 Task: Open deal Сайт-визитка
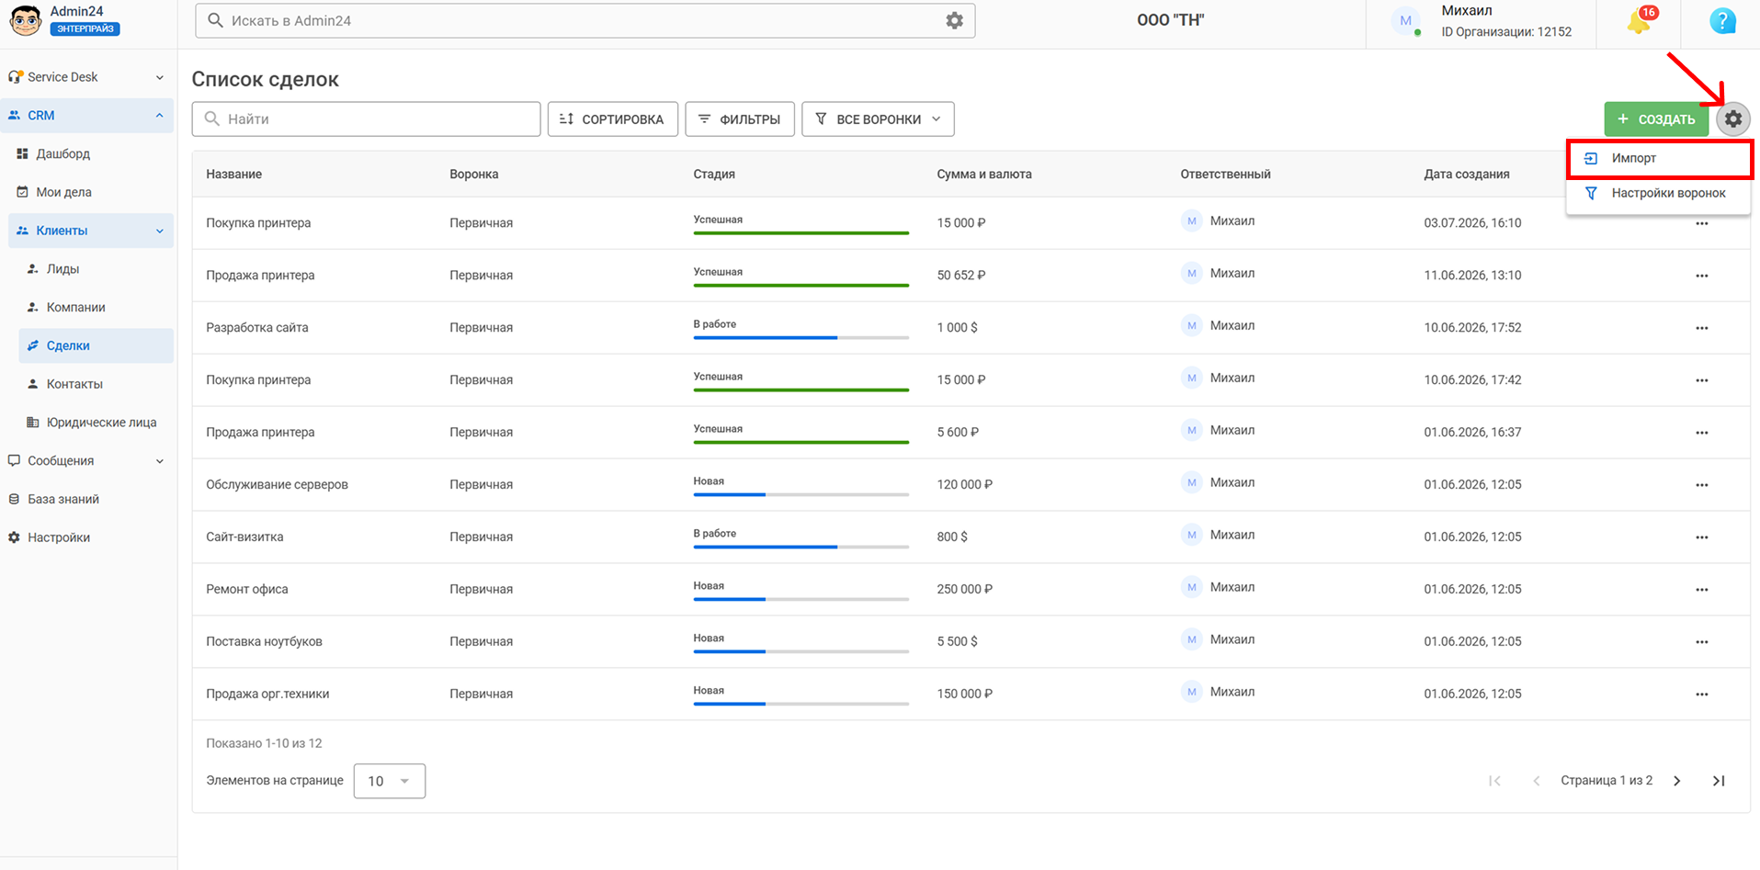click(244, 537)
